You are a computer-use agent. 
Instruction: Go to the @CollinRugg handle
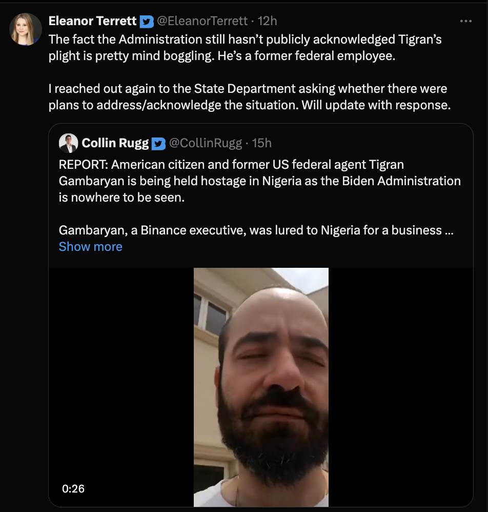pyautogui.click(x=206, y=143)
